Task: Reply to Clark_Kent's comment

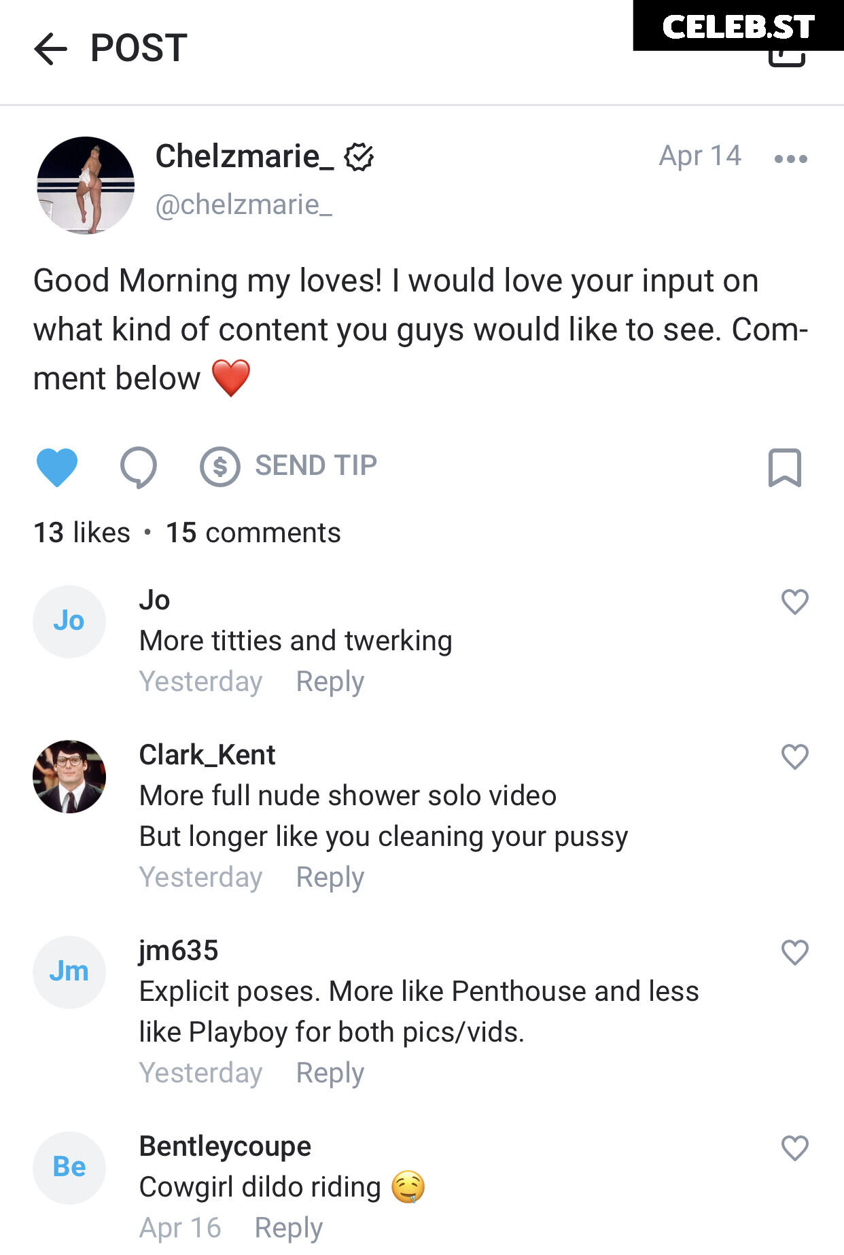Action: coord(330,877)
